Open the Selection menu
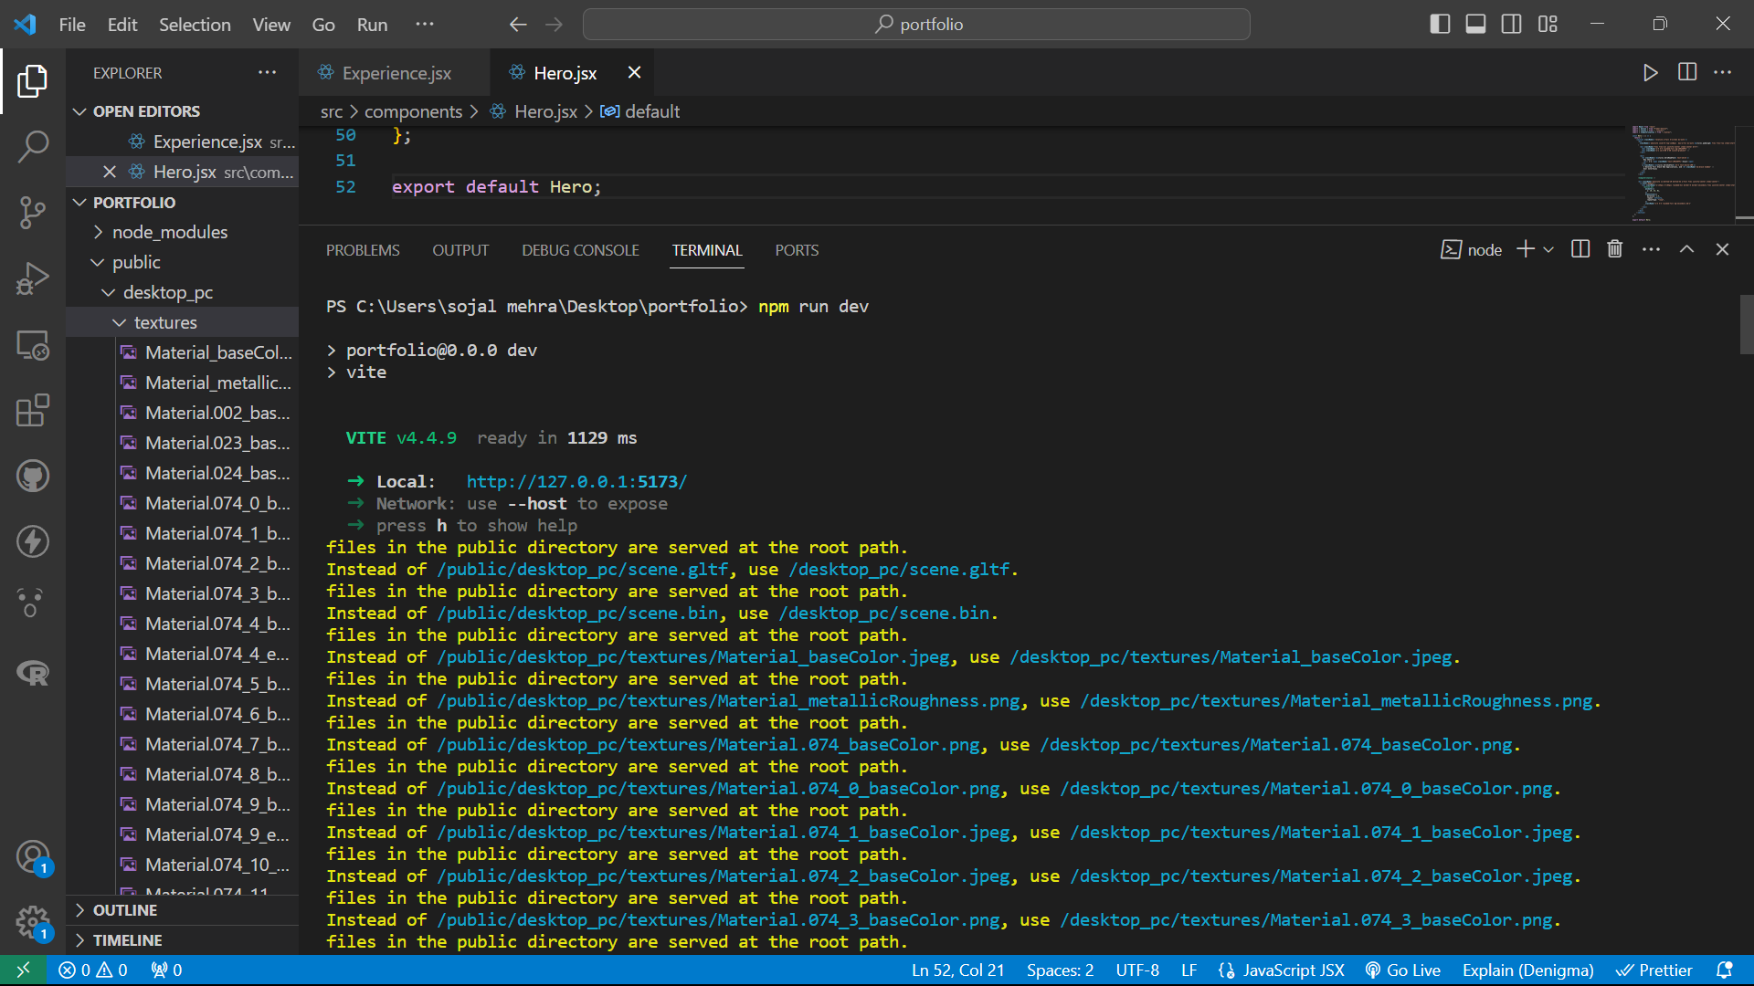Screen dimensions: 1754x986 tap(195, 25)
